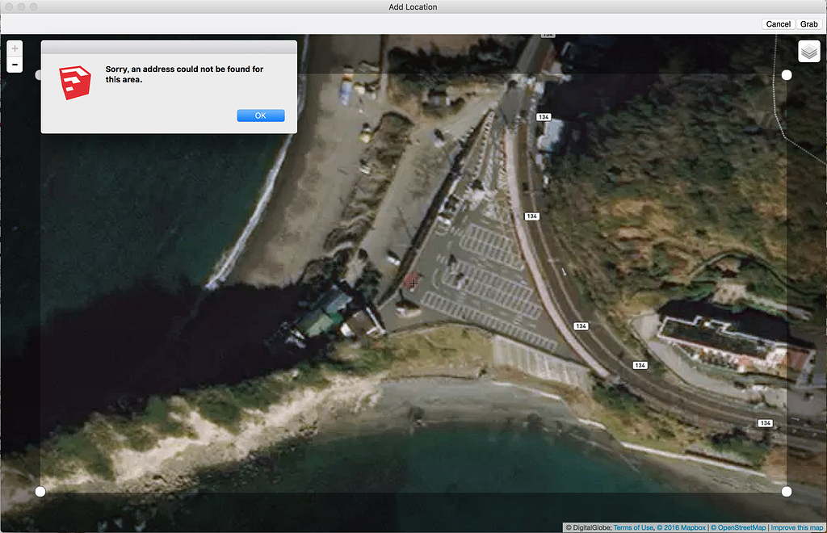Select the bottom-right region selection pin
The width and height of the screenshot is (827, 533).
[x=786, y=490]
